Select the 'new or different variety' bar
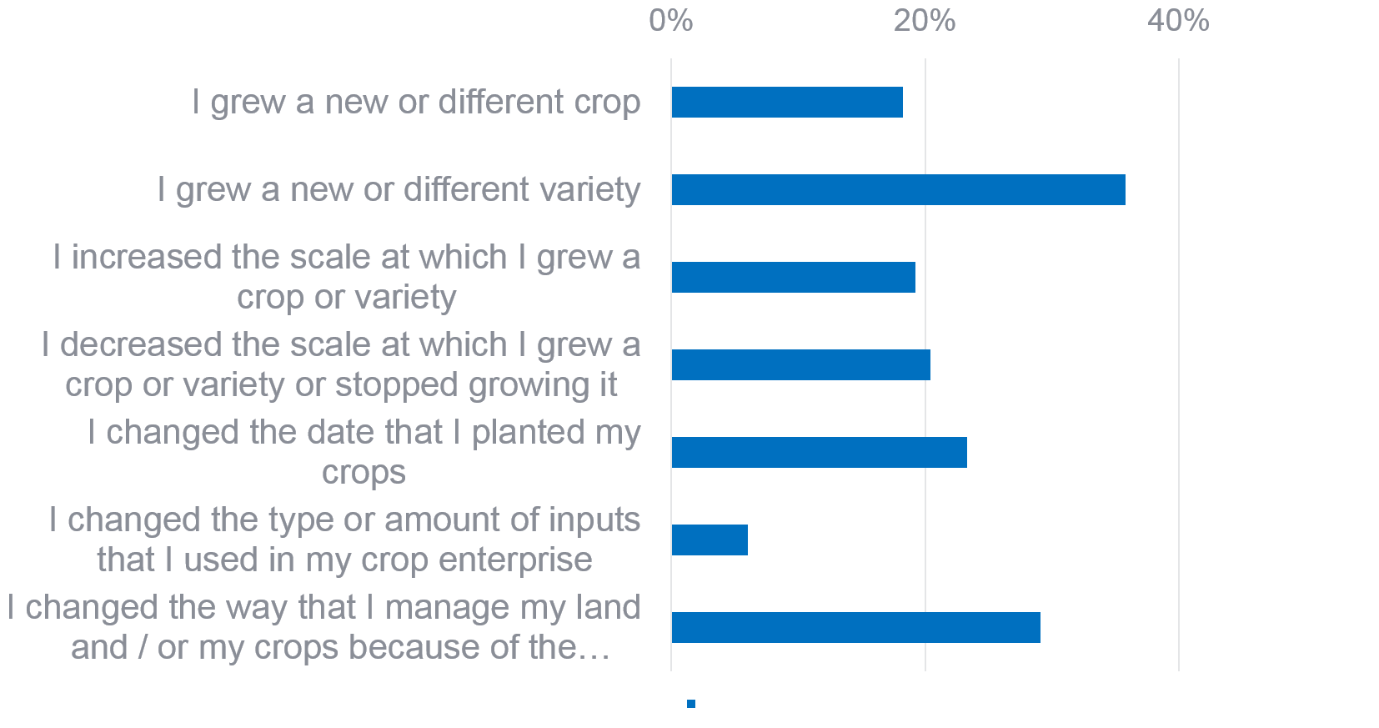Screen dimensions: 1379x728 (898, 190)
